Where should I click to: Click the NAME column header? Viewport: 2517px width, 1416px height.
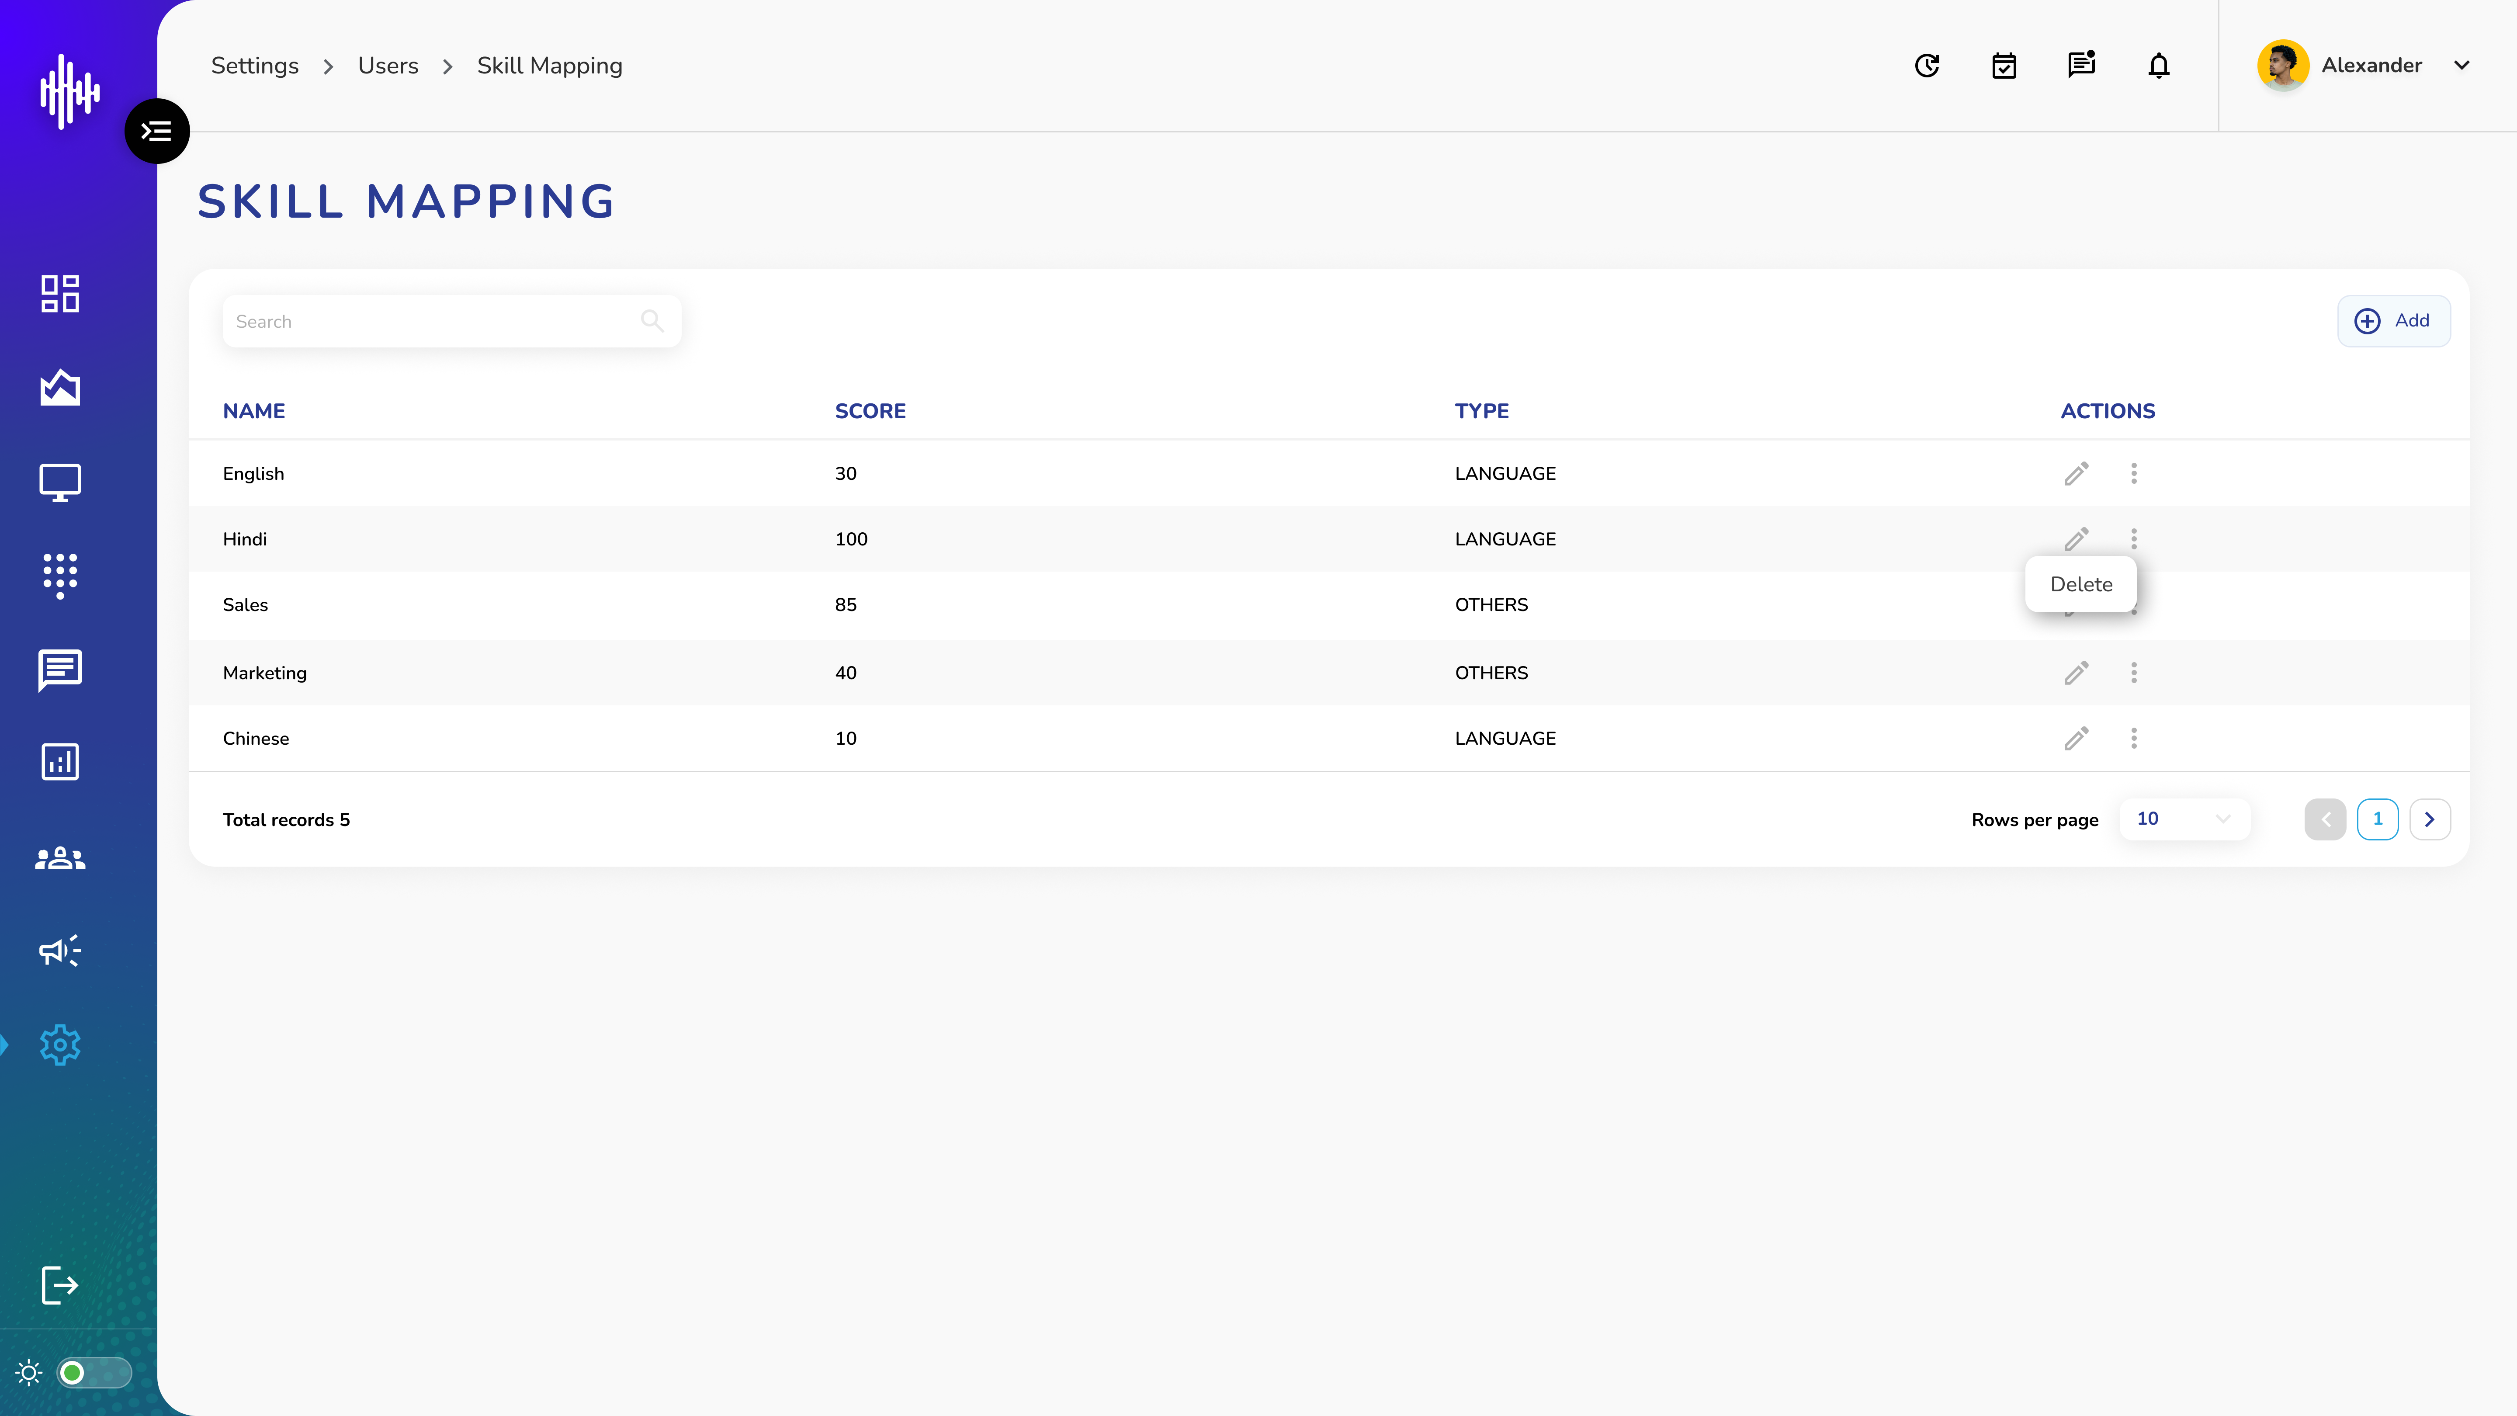pos(254,410)
